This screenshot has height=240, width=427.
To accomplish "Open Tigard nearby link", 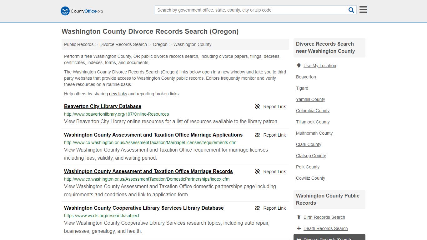I will coord(302,88).
